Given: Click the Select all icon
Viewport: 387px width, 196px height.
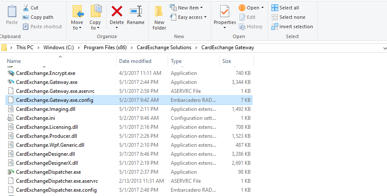Looking at the screenshot, I should [x=275, y=8].
